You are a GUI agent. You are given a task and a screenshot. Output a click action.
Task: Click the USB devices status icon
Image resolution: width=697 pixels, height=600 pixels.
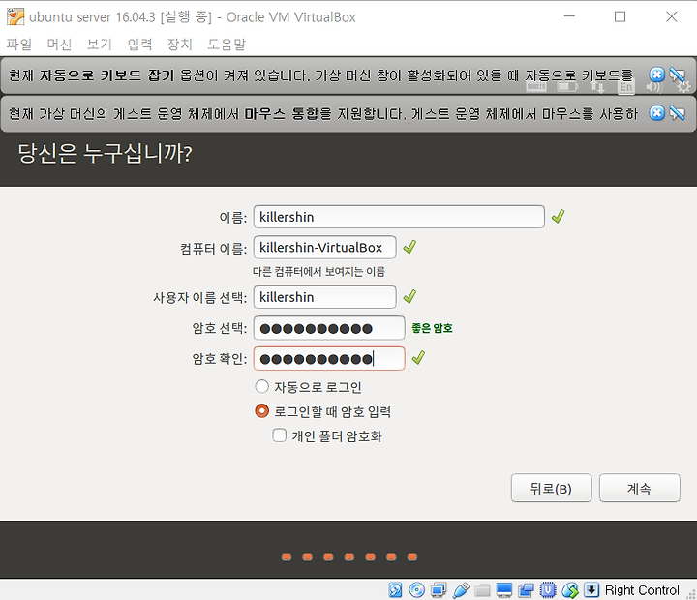(x=461, y=589)
